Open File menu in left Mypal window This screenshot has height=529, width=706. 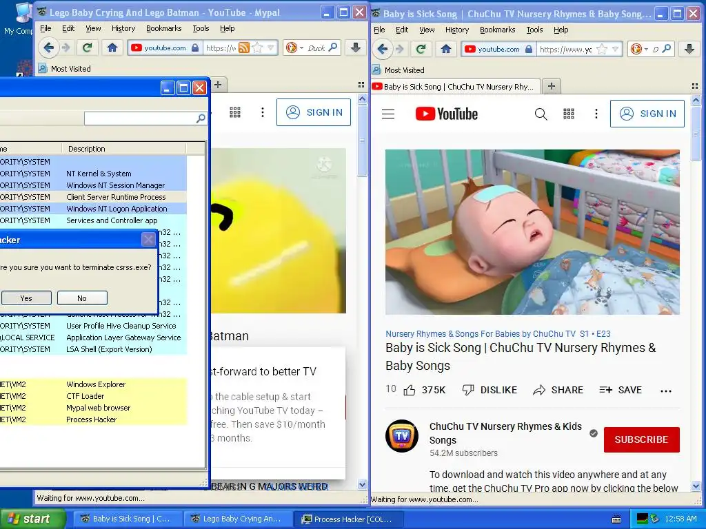click(x=46, y=28)
